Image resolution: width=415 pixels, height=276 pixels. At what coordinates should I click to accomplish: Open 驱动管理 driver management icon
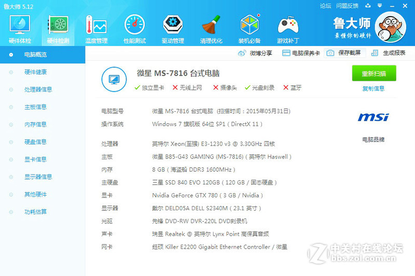click(x=173, y=25)
